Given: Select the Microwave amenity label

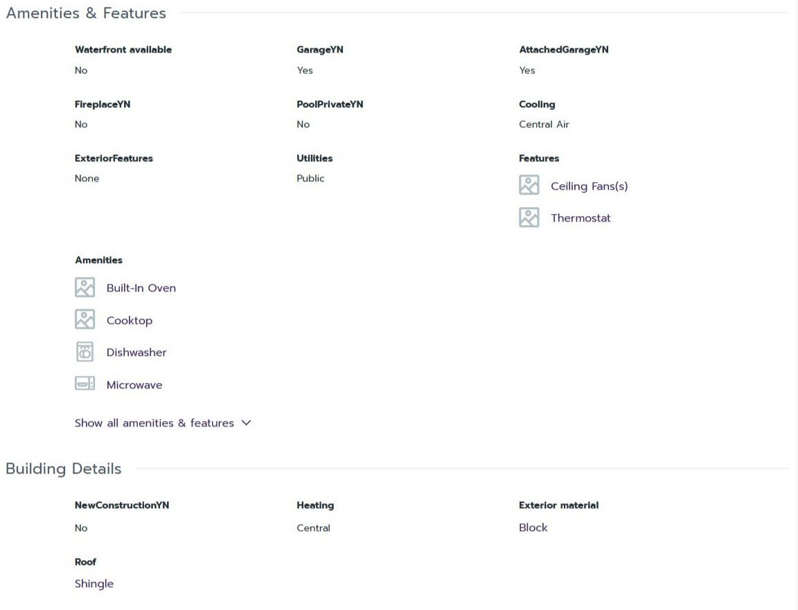Looking at the screenshot, I should 134,385.
